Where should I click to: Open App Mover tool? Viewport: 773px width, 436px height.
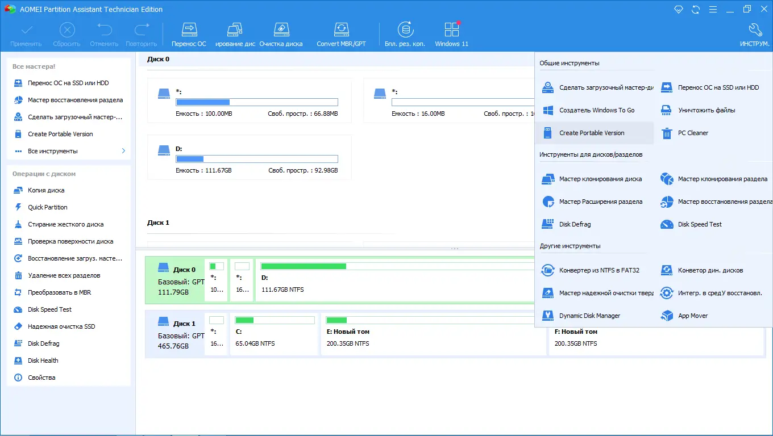tap(713, 316)
